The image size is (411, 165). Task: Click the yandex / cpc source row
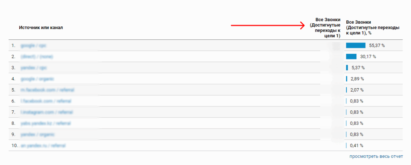(31, 68)
